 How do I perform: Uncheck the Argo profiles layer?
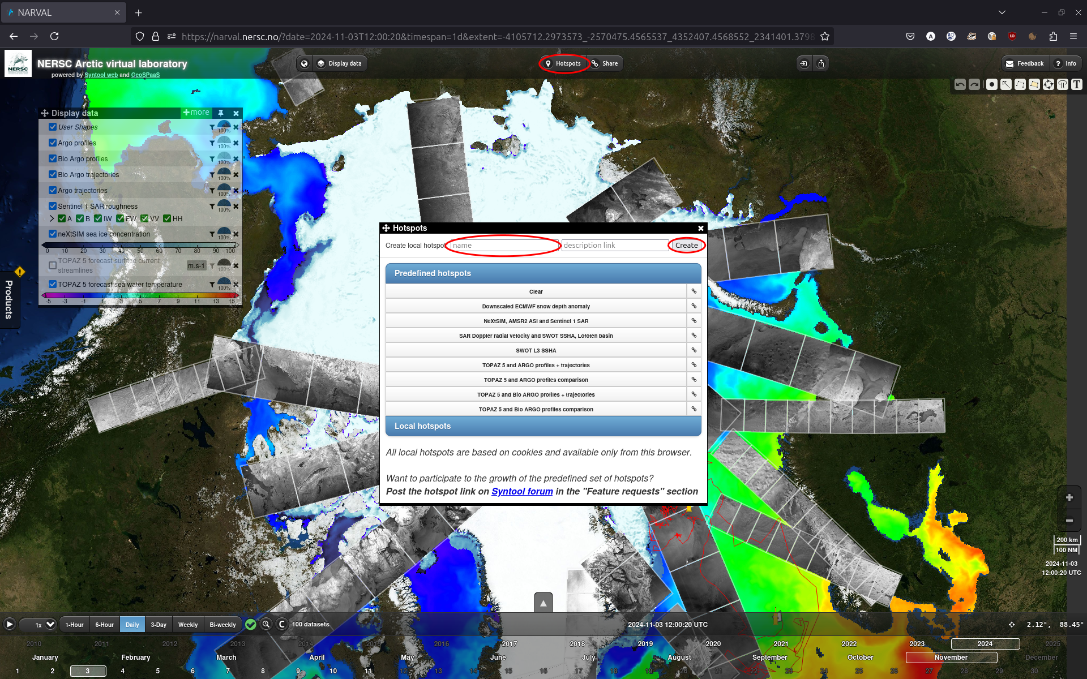[53, 143]
